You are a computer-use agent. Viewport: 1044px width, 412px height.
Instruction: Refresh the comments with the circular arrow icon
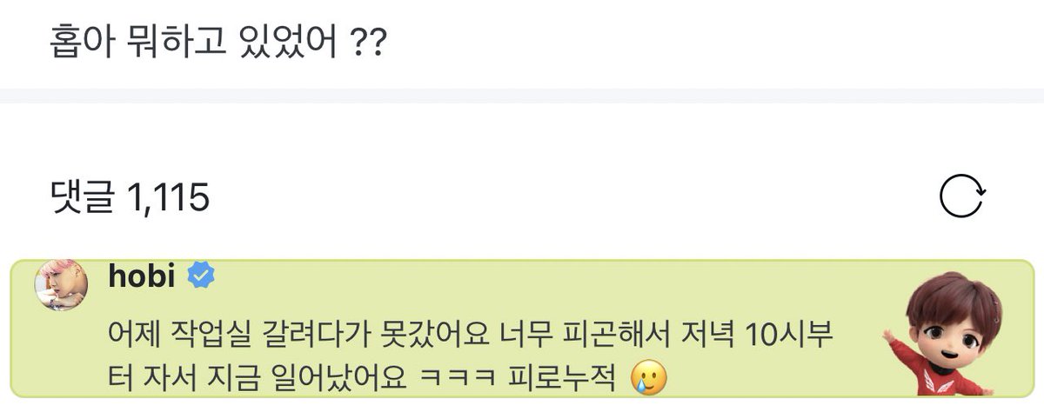pyautogui.click(x=962, y=197)
